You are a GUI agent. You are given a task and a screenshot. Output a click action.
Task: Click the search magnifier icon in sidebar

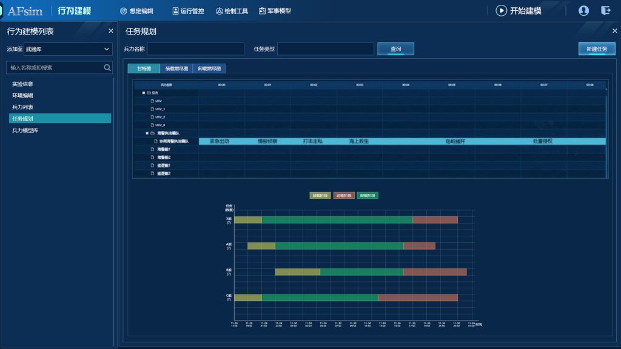pyautogui.click(x=107, y=68)
